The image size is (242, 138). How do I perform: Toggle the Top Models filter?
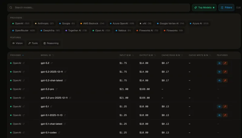pos(204,8)
